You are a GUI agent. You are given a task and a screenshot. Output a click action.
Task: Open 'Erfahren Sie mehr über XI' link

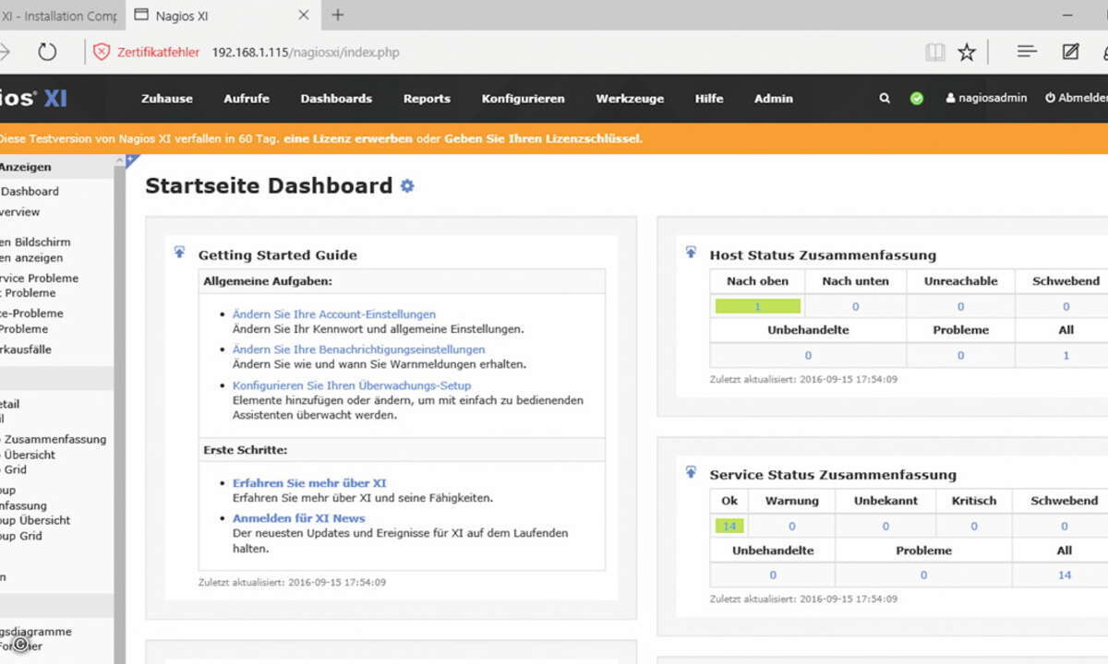(x=309, y=483)
